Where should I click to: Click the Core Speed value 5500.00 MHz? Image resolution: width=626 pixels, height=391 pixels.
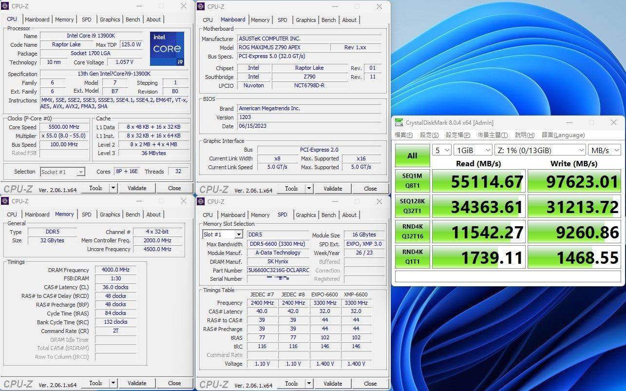tap(64, 127)
